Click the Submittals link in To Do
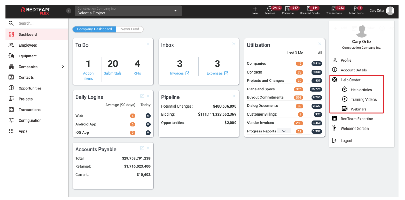 pos(113,73)
